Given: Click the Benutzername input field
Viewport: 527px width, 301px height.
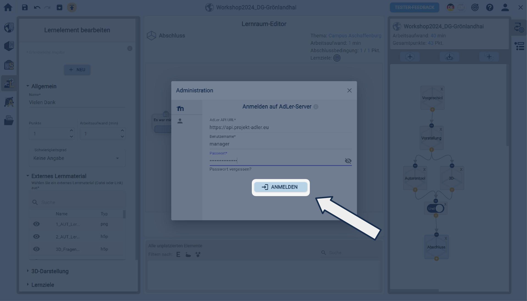Looking at the screenshot, I should 280,144.
